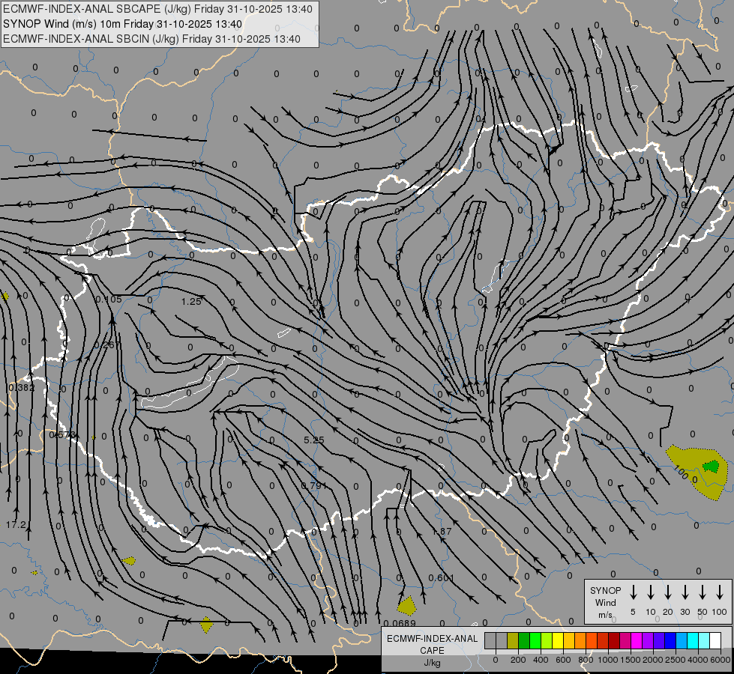The width and height of the screenshot is (734, 674).
Task: Click the wind arrow labeled 100 in legend
Action: [x=720, y=592]
